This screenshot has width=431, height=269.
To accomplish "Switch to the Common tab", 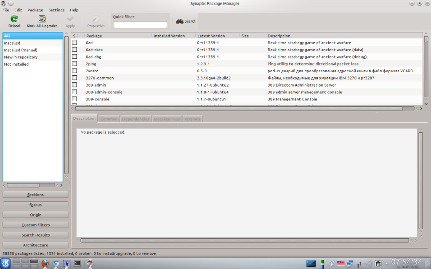I will (x=109, y=119).
